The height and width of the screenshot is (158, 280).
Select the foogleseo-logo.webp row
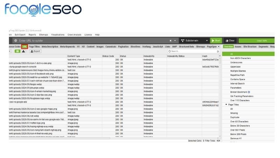(114, 98)
